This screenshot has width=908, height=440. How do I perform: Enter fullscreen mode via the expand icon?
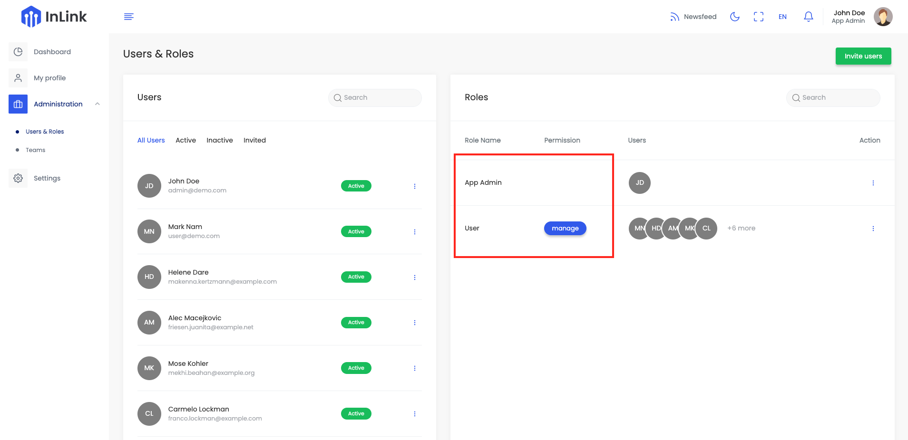(x=759, y=17)
